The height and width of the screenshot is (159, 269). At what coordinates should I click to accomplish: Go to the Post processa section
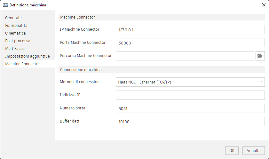coord(18,41)
